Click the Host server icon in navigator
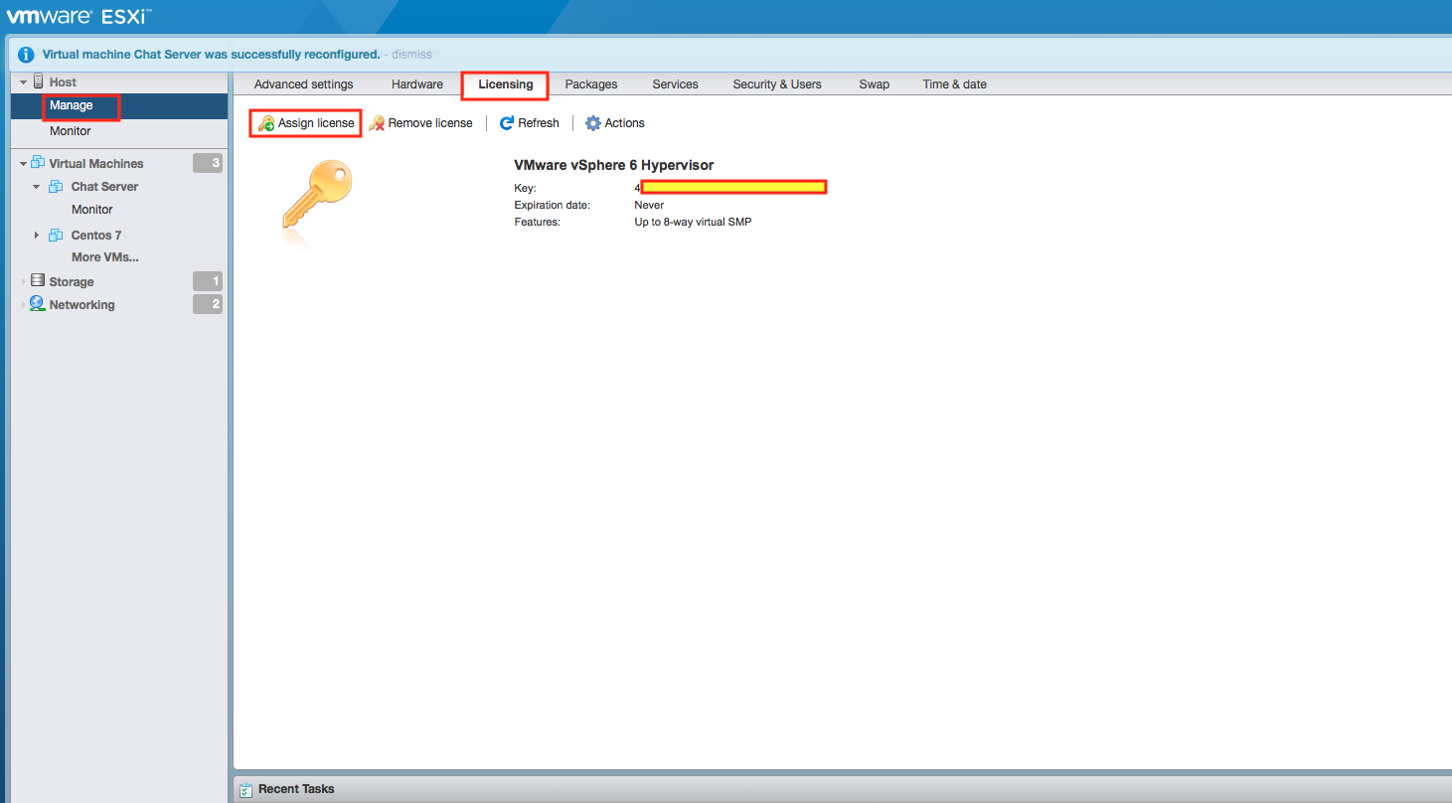Screen dimensions: 1452x803 (38, 81)
